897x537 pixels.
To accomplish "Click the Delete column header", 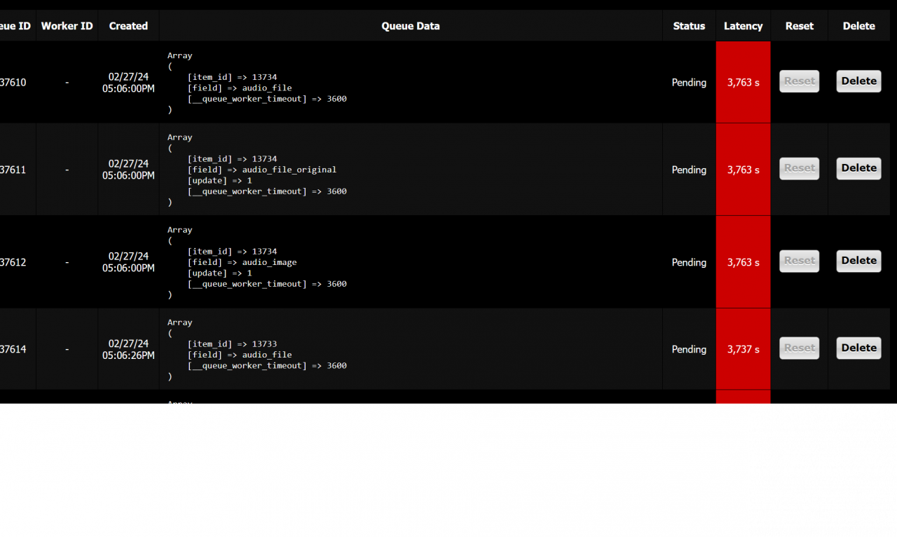I will (x=858, y=26).
